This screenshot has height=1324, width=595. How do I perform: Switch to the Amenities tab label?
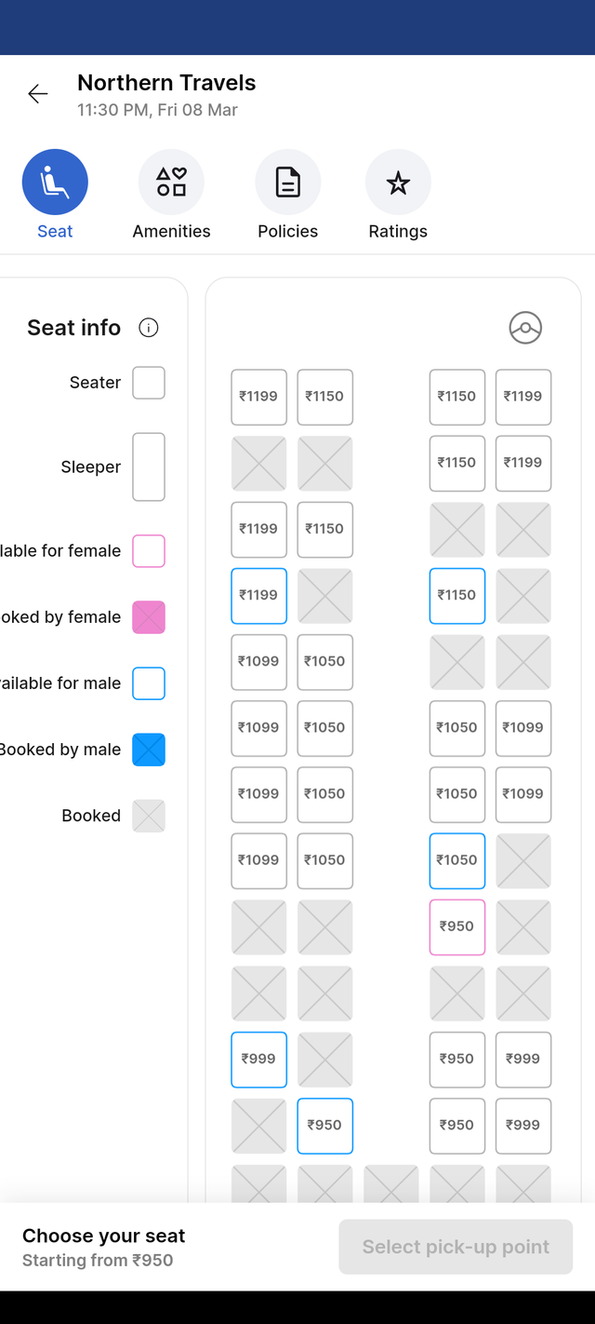pyautogui.click(x=171, y=231)
